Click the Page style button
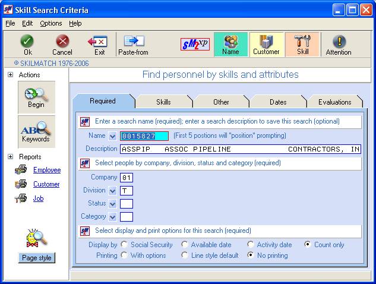The image size is (376, 284). click(x=37, y=258)
